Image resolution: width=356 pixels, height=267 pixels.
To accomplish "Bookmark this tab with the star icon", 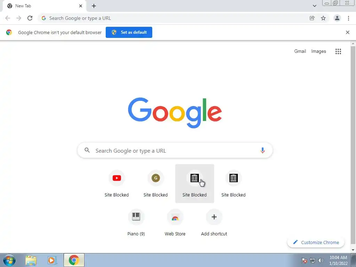I will (x=323, y=18).
